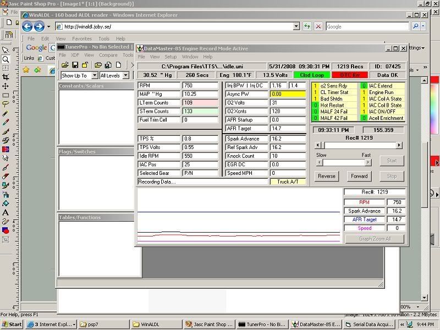Select the Preset Shapes tool
The image size is (440, 330).
coord(5,230)
